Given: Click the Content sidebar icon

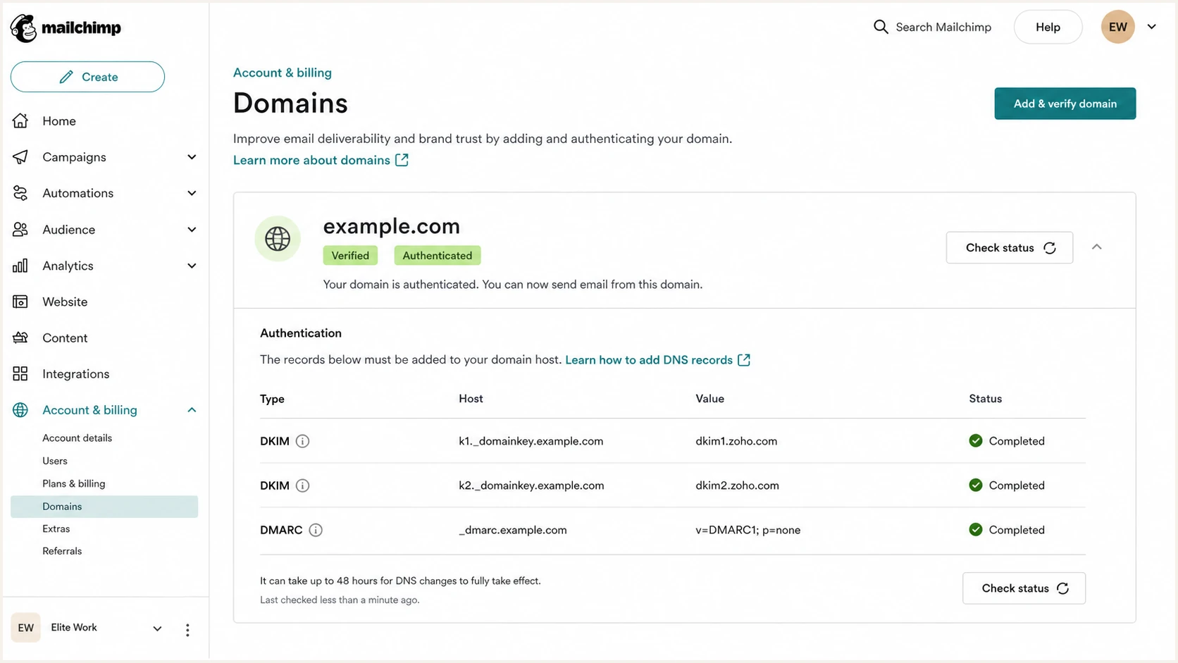Looking at the screenshot, I should coord(20,337).
